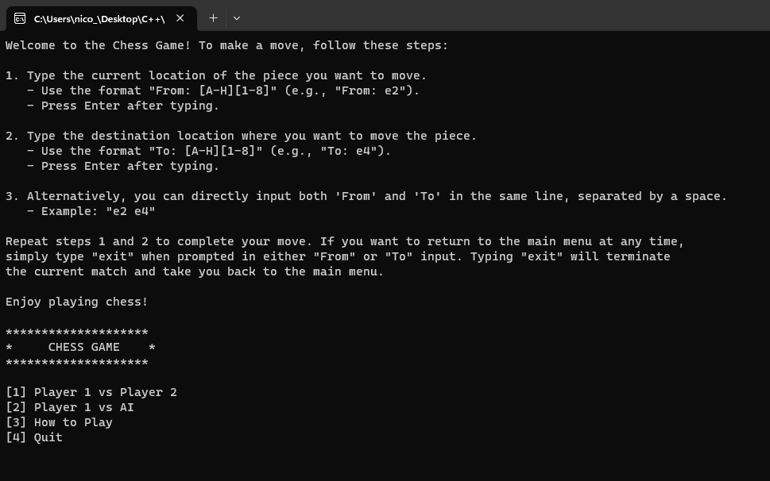Image resolution: width=770 pixels, height=481 pixels.
Task: Click step 2 'Type the destination location' line
Action: (241, 136)
